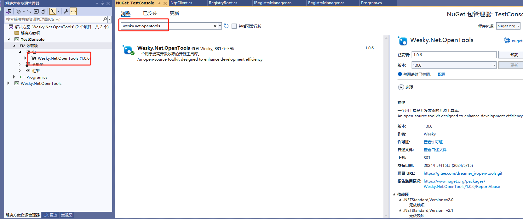Switch to the Installed (已安装) tab
The image size is (523, 219).
(x=150, y=14)
